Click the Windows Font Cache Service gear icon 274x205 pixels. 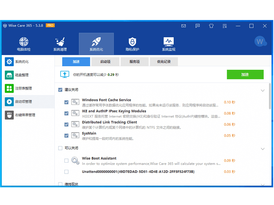click(75, 102)
